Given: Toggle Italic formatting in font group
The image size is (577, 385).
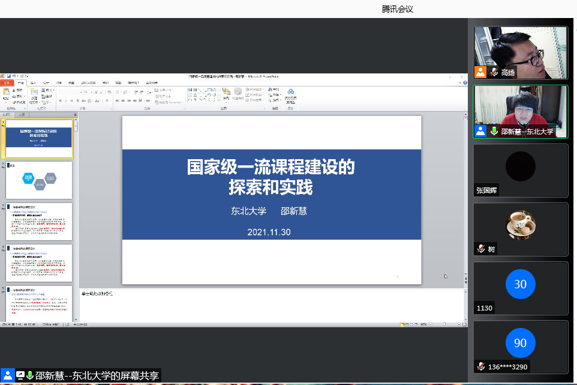Looking at the screenshot, I should tap(66, 101).
